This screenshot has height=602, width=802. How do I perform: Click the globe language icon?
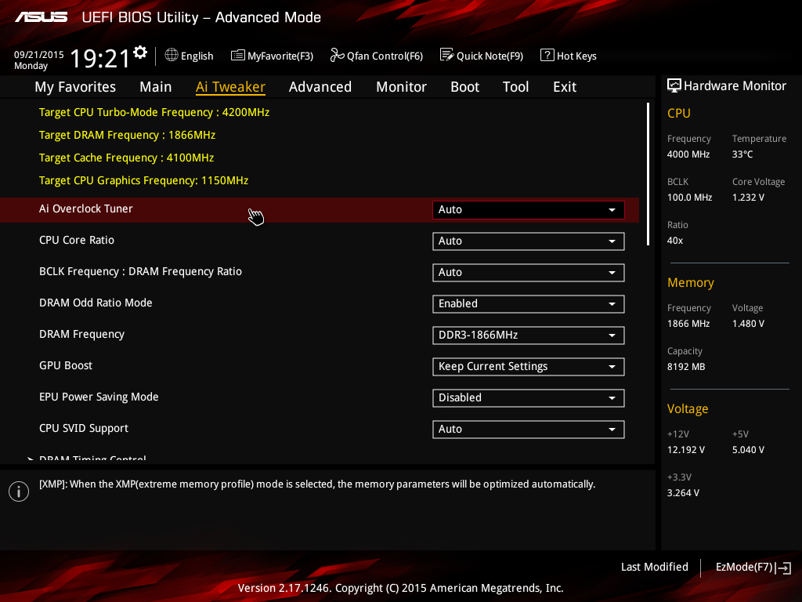tap(172, 55)
